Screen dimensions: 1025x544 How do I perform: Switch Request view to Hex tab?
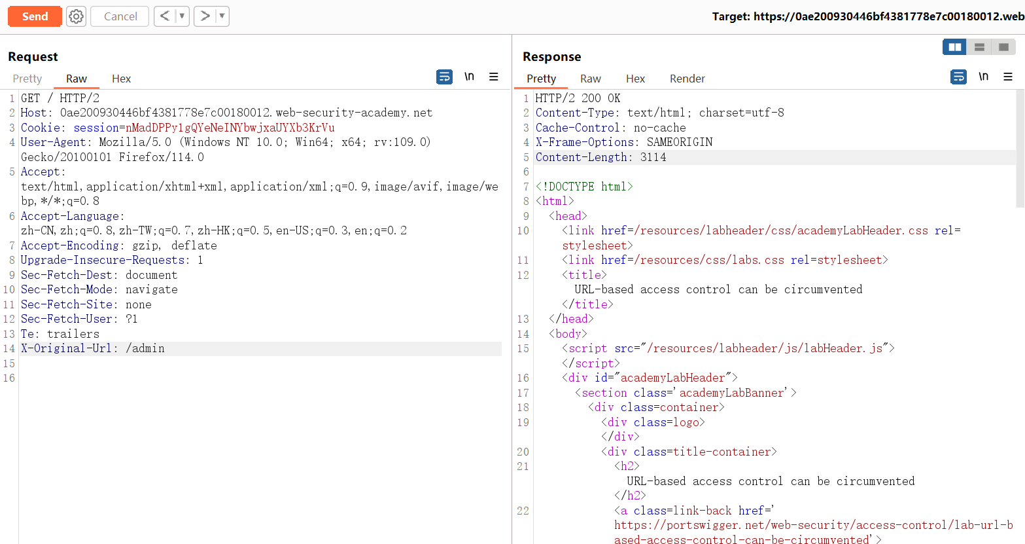point(121,79)
